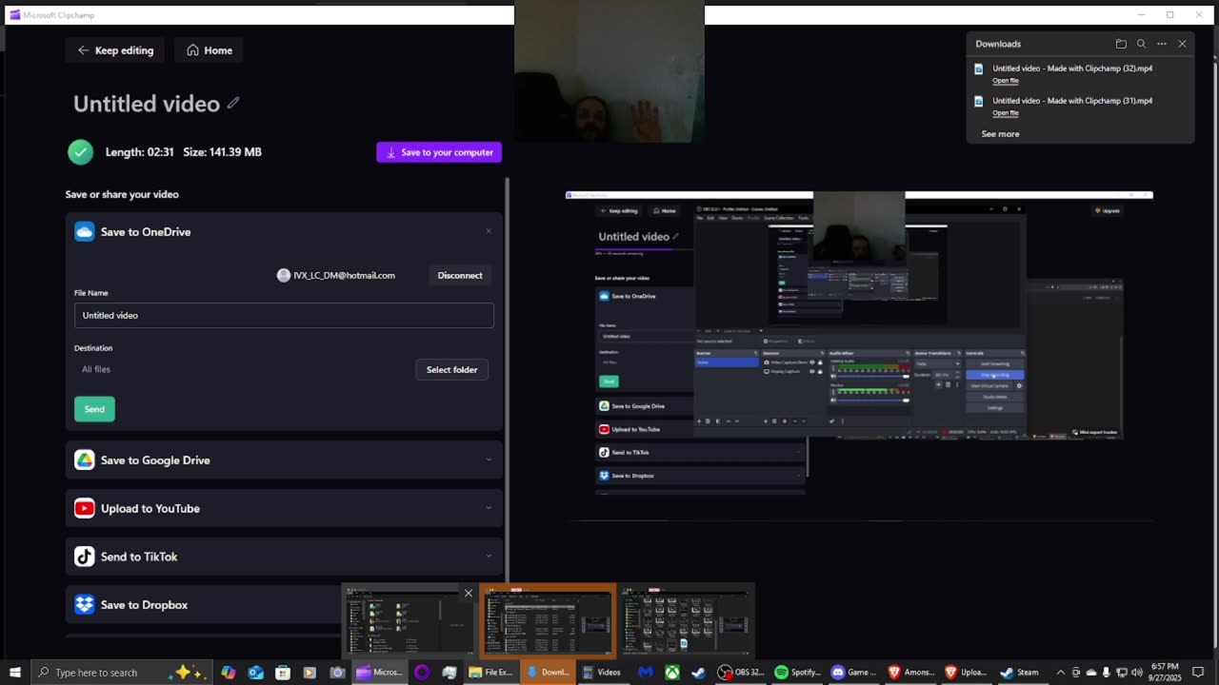The height and width of the screenshot is (685, 1219).
Task: Click the pencil icon to rename Untitled video
Action: click(233, 103)
